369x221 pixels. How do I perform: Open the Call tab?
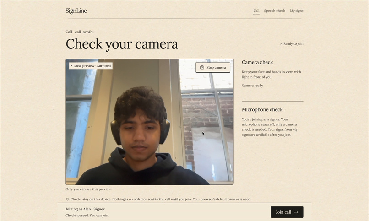256,11
